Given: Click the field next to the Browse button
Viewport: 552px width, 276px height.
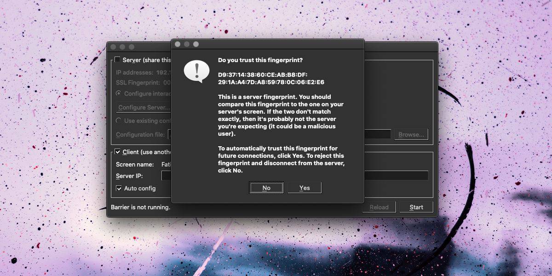Looking at the screenshot, I should 377,134.
